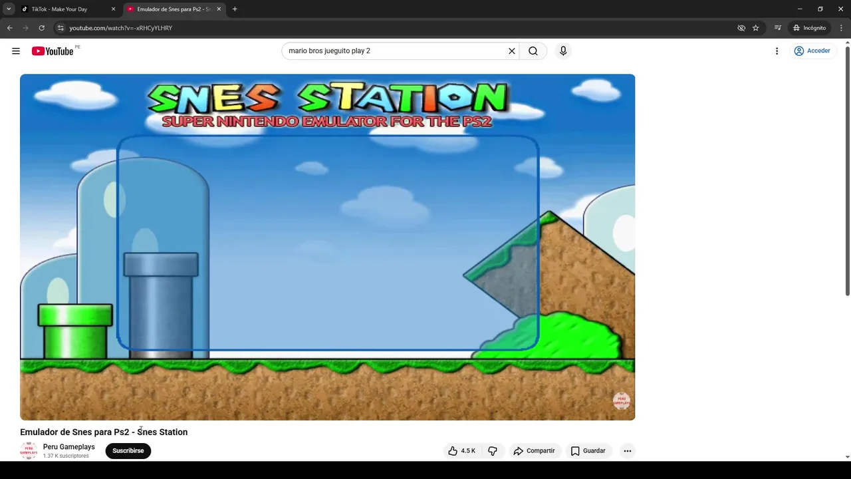The height and width of the screenshot is (479, 851).
Task: Go to YouTube home via logo
Action: pos(53,51)
